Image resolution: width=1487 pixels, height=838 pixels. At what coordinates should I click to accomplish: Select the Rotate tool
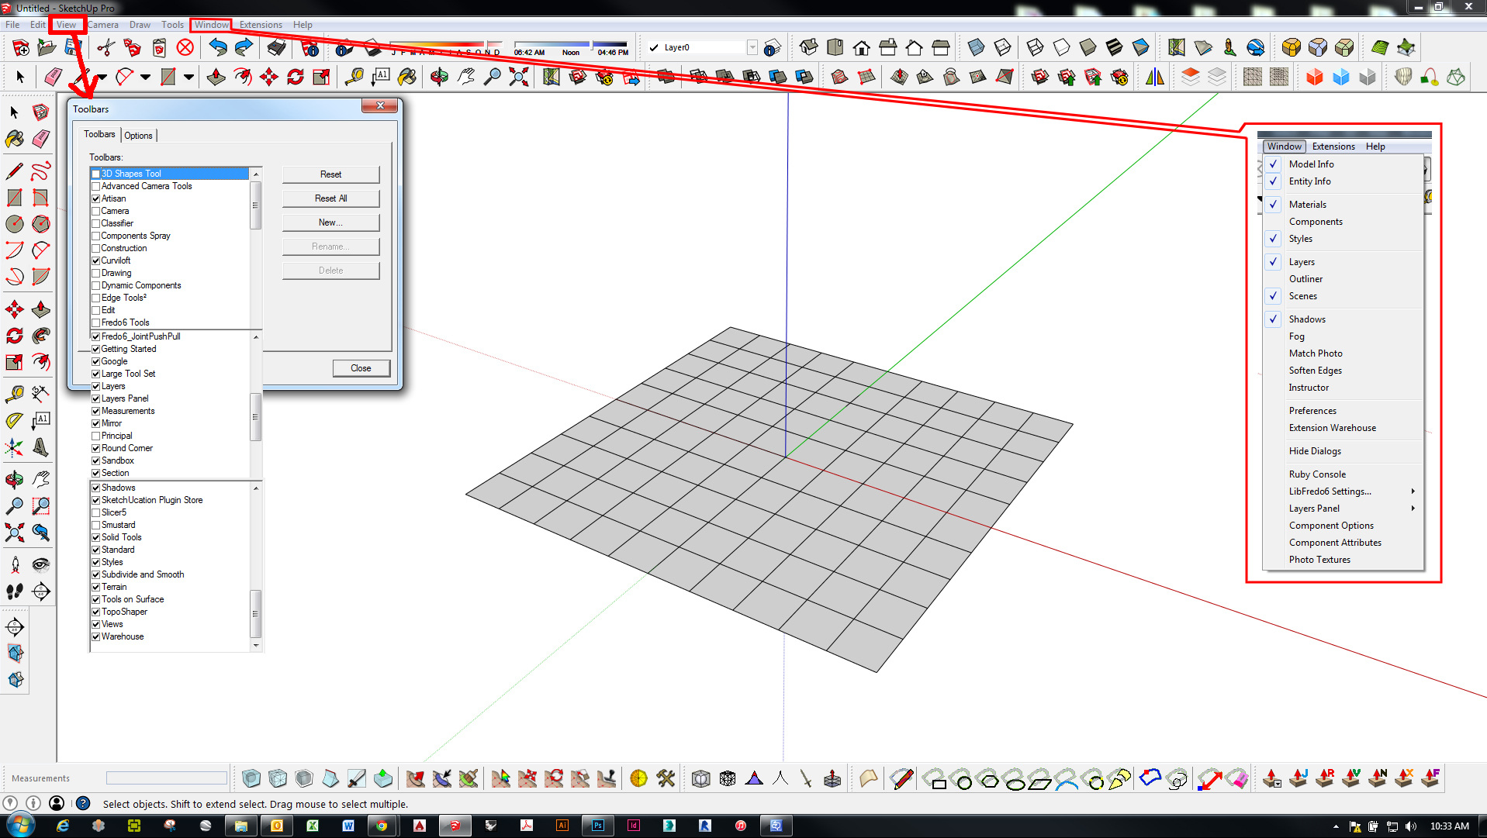[295, 77]
